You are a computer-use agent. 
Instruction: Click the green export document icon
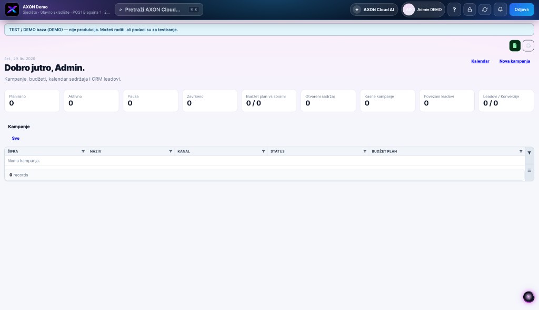515,45
